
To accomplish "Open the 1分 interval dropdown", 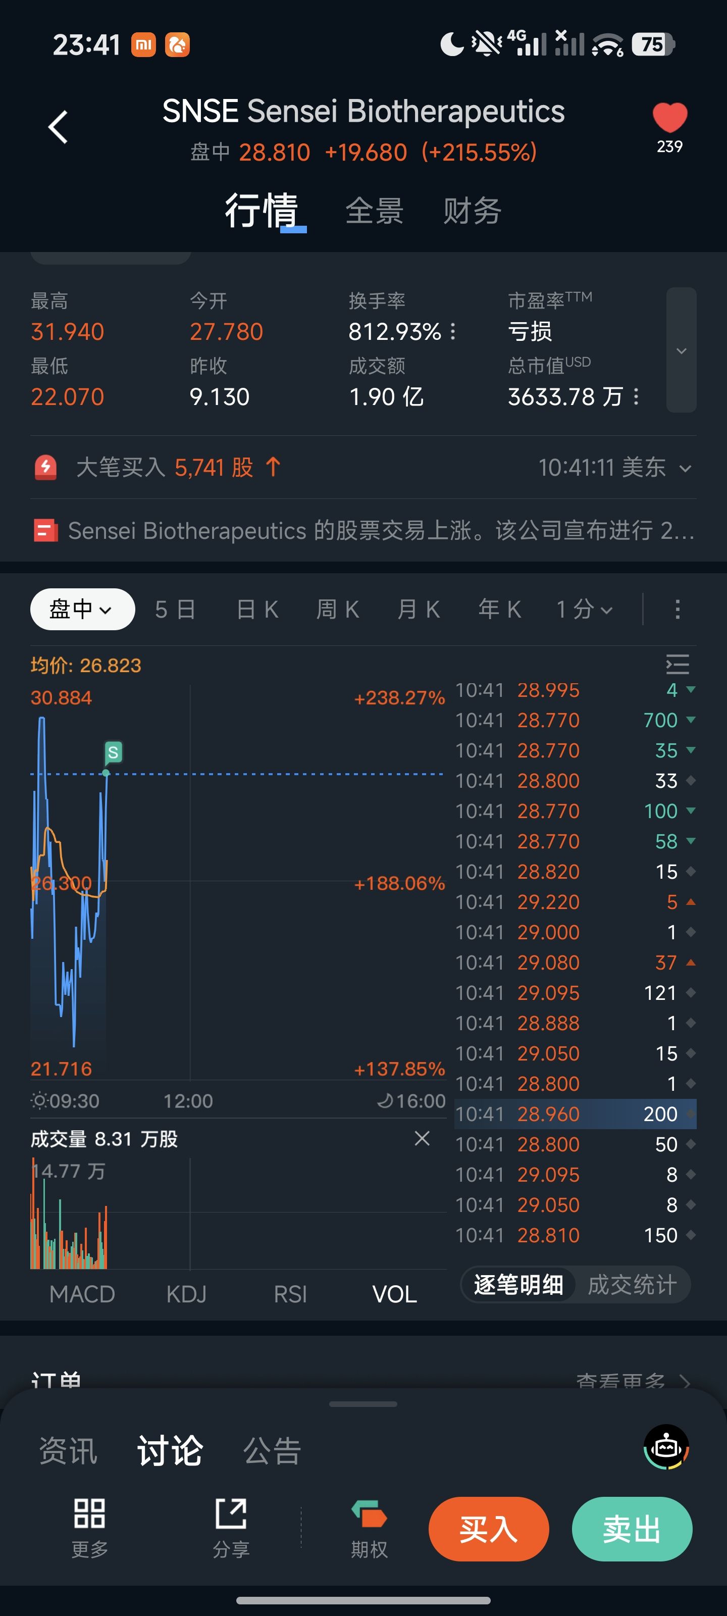I will pyautogui.click(x=584, y=609).
